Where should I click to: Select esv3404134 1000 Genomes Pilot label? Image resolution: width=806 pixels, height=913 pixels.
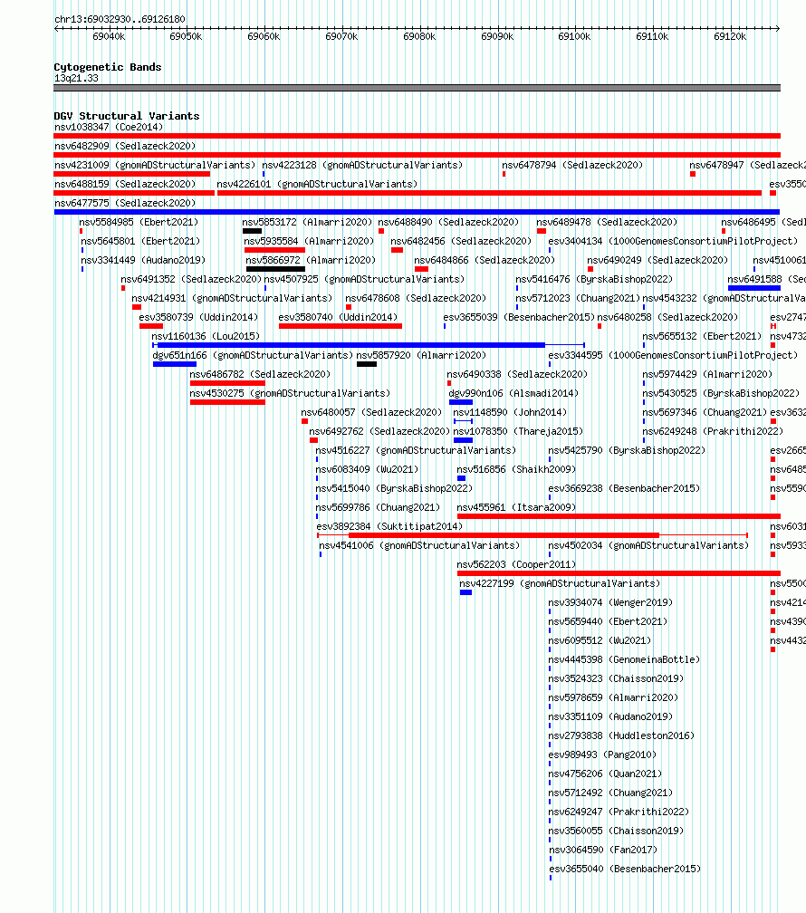tap(673, 241)
